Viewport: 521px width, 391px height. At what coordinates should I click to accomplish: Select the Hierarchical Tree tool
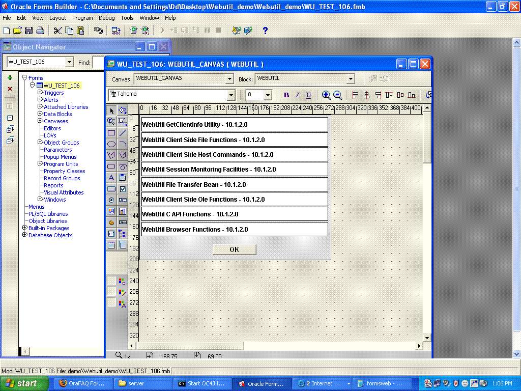point(123,234)
